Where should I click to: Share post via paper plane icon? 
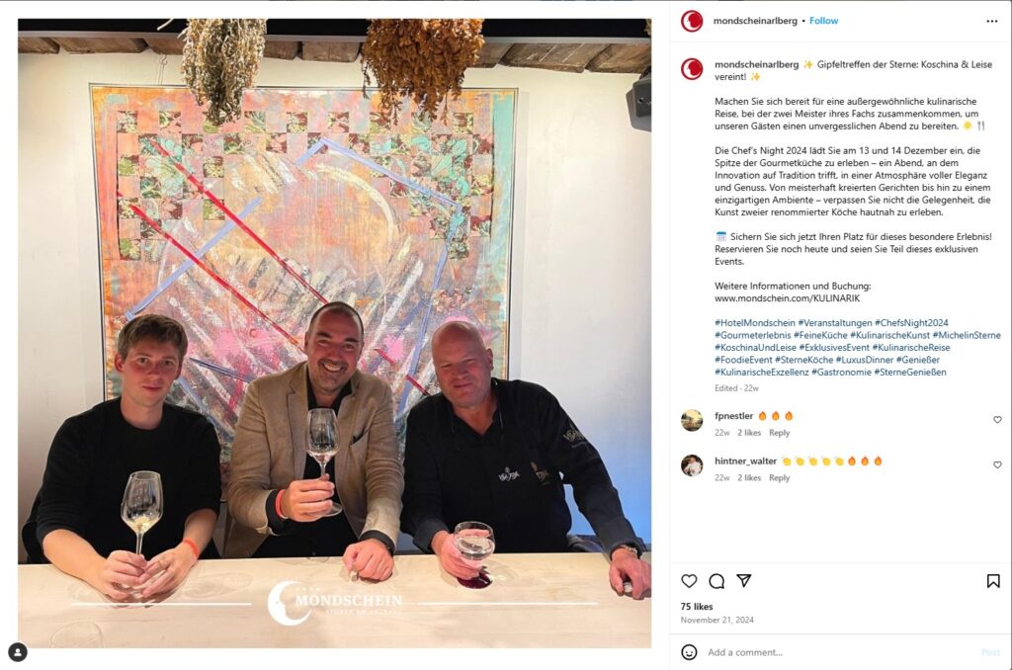point(743,581)
